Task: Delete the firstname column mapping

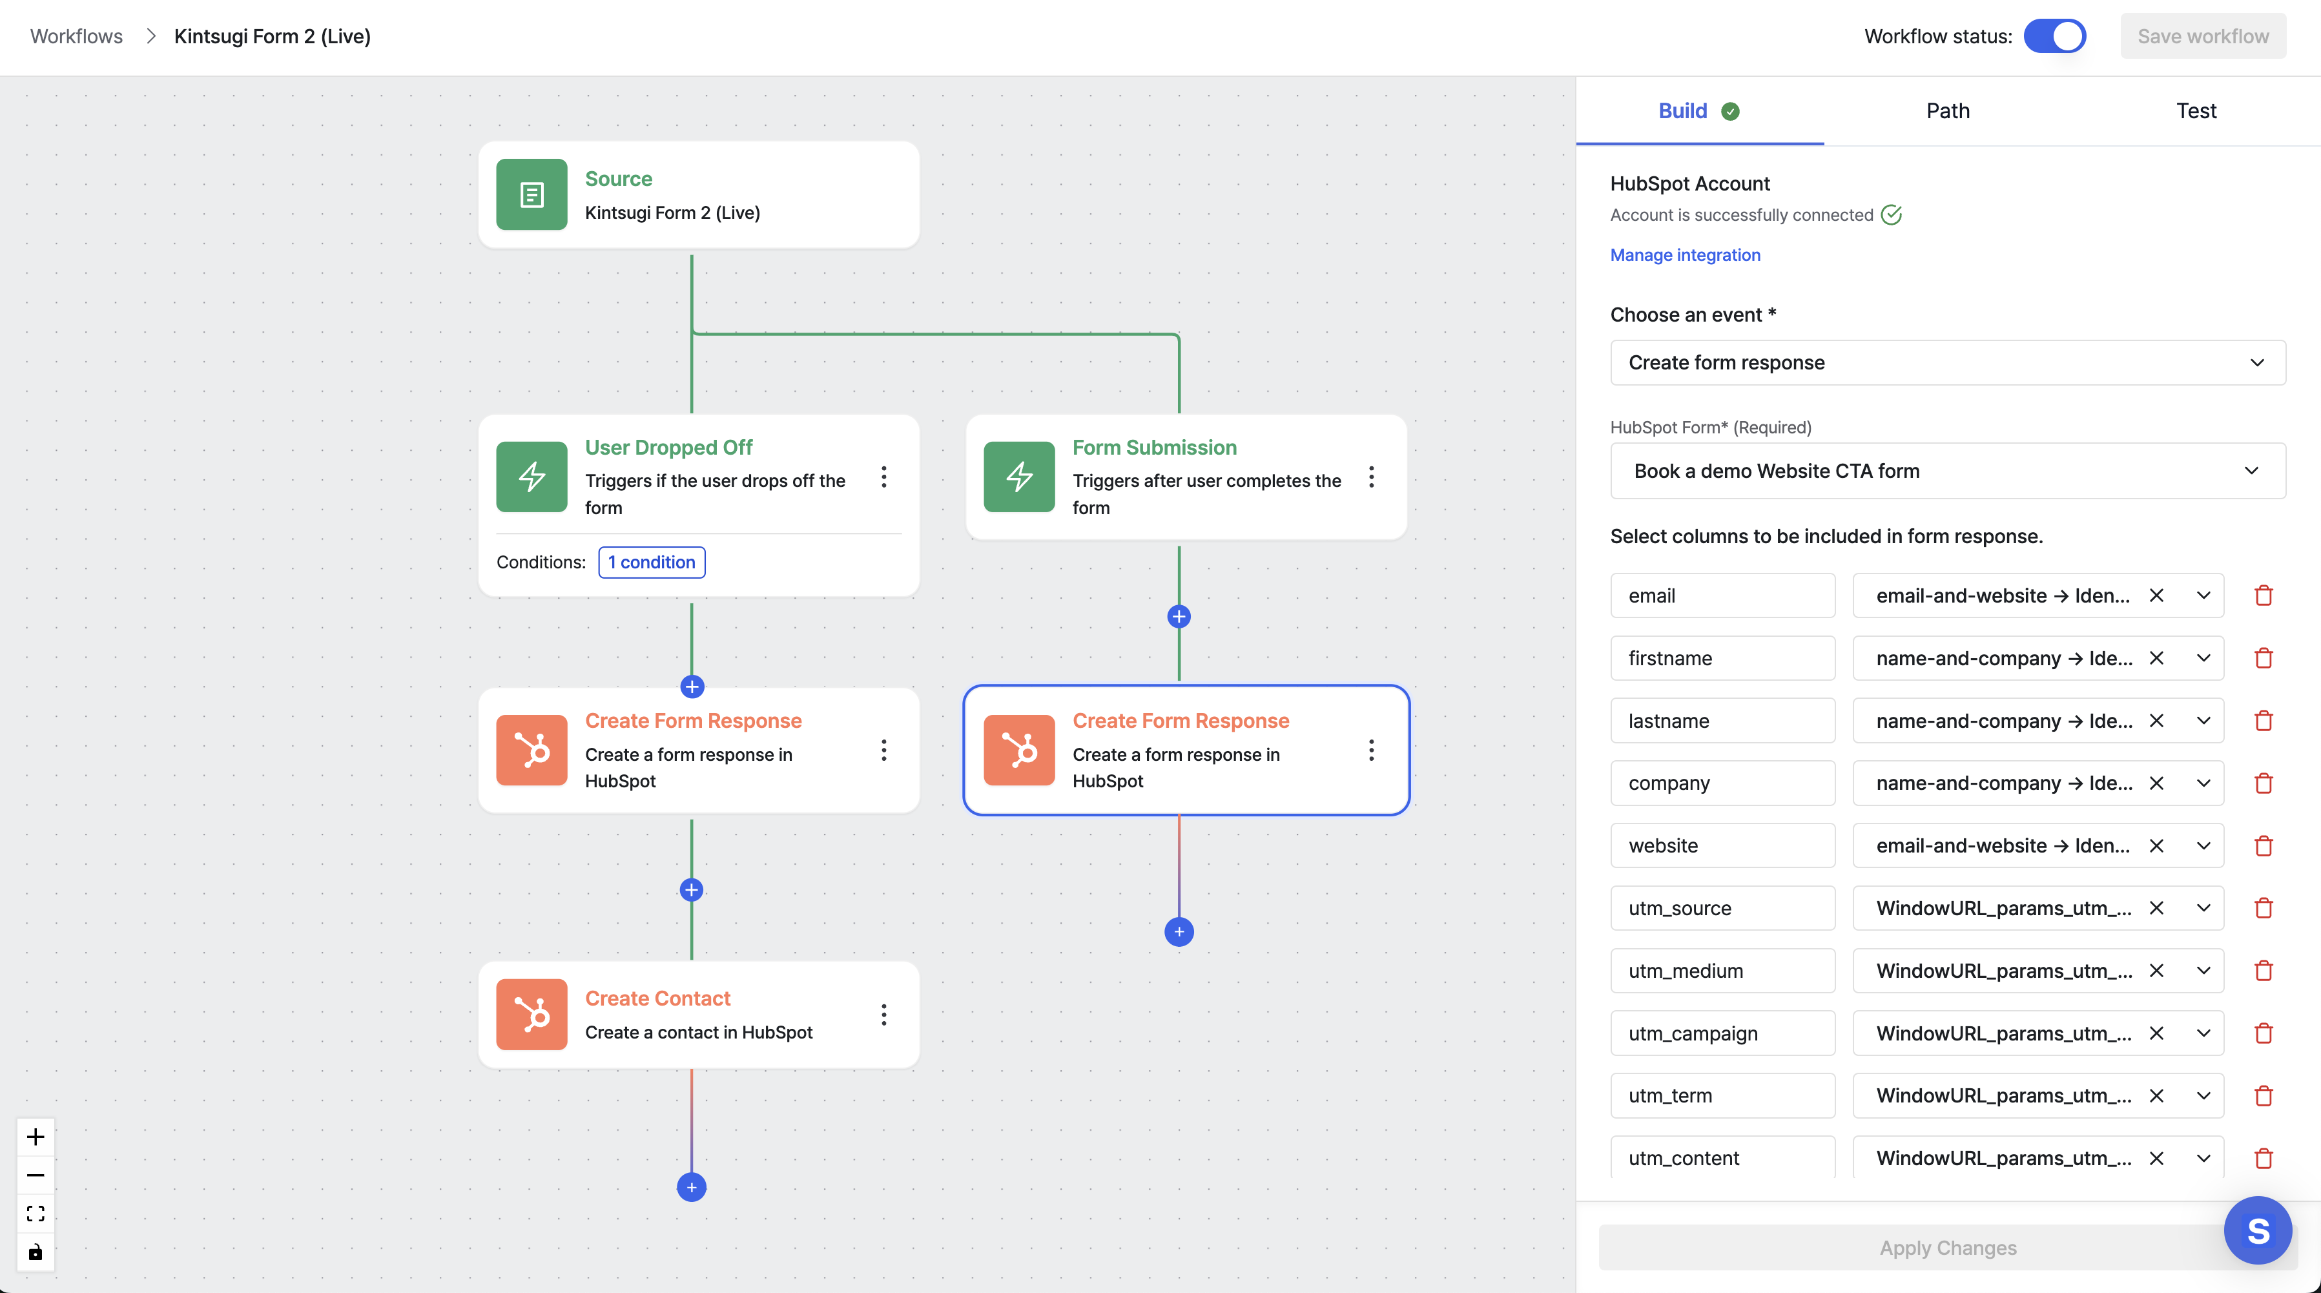Action: (x=2264, y=657)
